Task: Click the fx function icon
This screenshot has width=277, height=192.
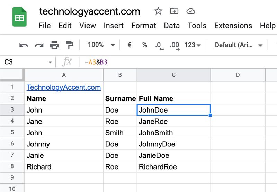Action: (x=67, y=62)
